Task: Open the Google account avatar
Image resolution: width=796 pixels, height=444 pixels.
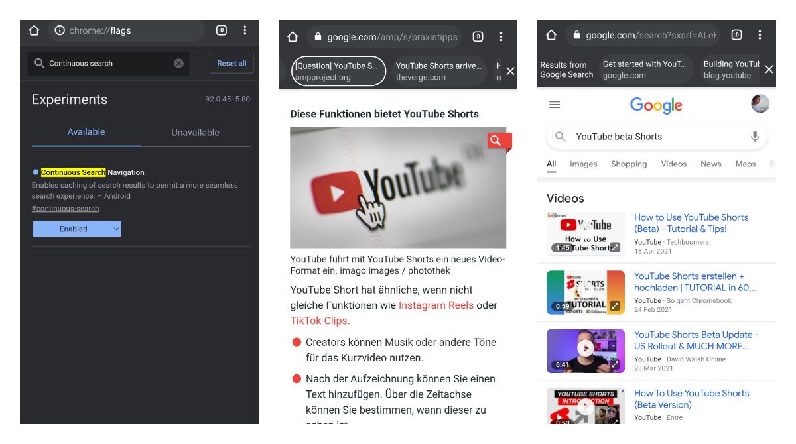Action: [760, 103]
